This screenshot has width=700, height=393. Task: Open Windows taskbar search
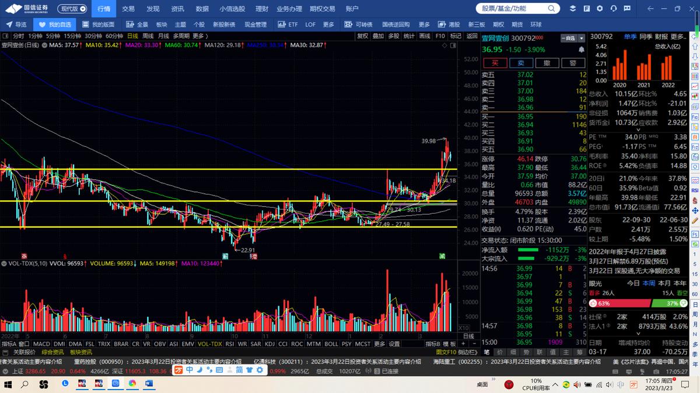(x=25, y=384)
